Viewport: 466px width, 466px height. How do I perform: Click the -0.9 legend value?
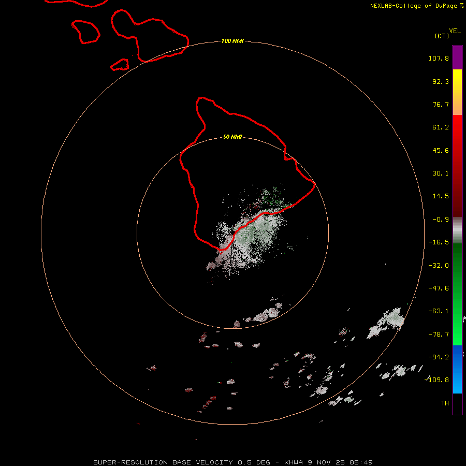(441, 220)
